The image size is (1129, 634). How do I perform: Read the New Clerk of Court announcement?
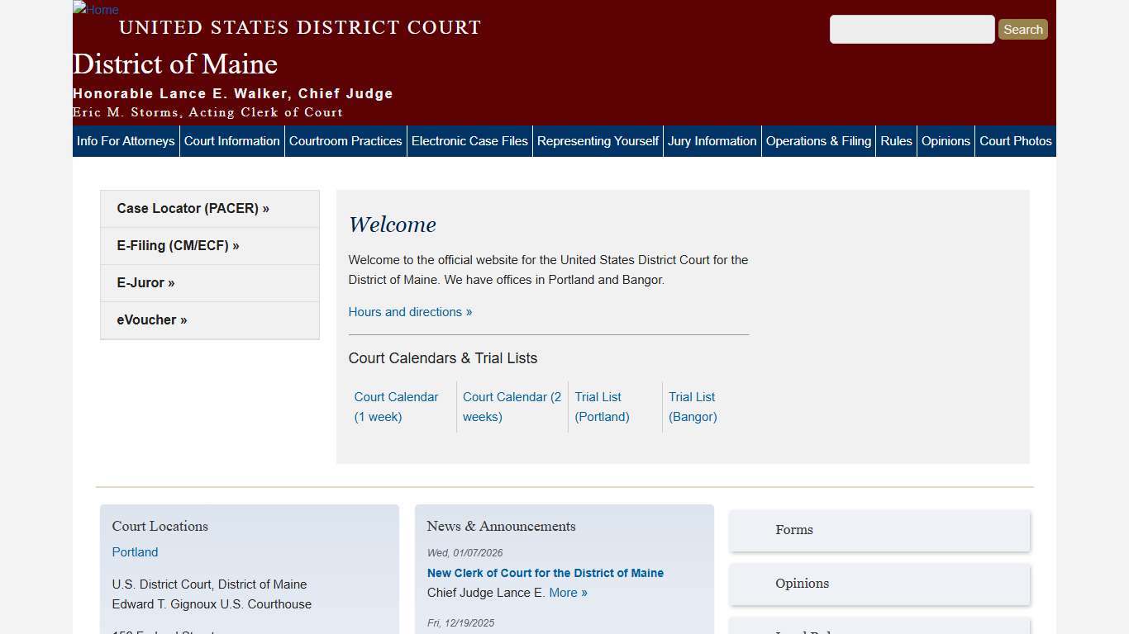[x=545, y=573]
